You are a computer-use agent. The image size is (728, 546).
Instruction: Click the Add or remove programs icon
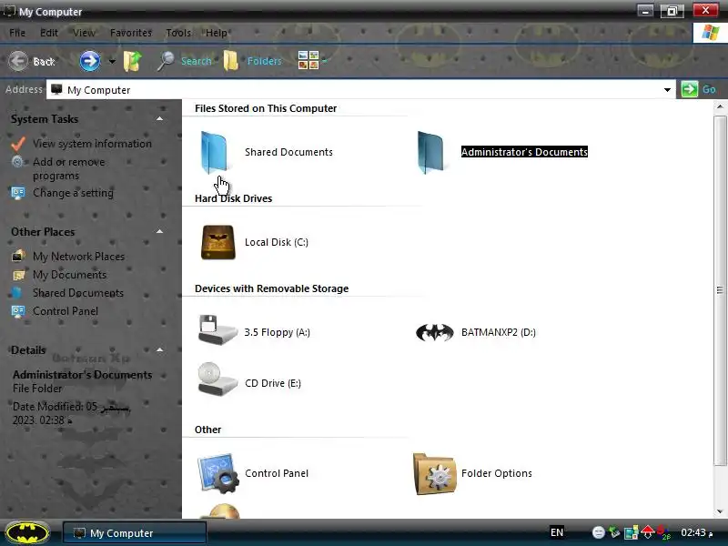click(x=17, y=162)
